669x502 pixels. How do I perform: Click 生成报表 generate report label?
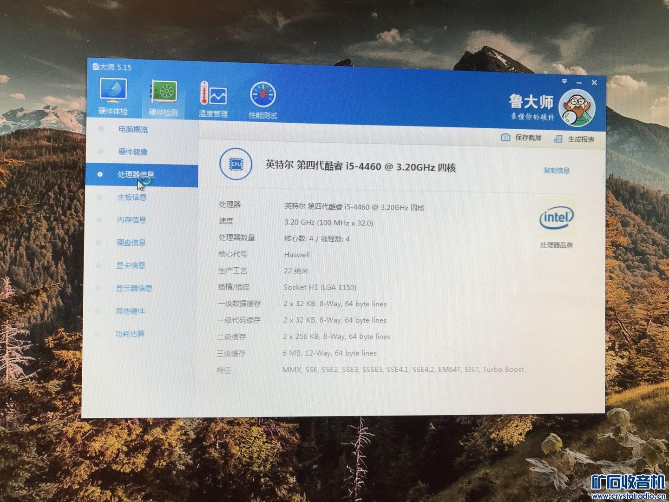tap(581, 139)
